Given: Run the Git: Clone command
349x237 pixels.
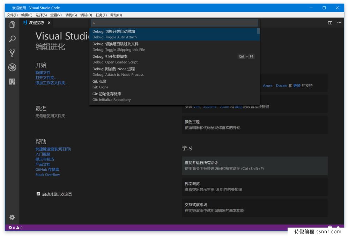Looking at the screenshot, I should coord(174,84).
